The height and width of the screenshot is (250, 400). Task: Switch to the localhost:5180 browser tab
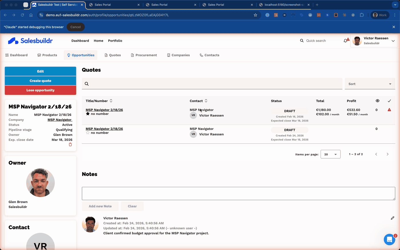[x=284, y=5]
